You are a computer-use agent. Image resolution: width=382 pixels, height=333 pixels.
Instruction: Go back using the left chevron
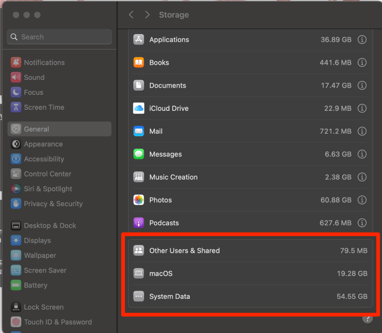131,15
